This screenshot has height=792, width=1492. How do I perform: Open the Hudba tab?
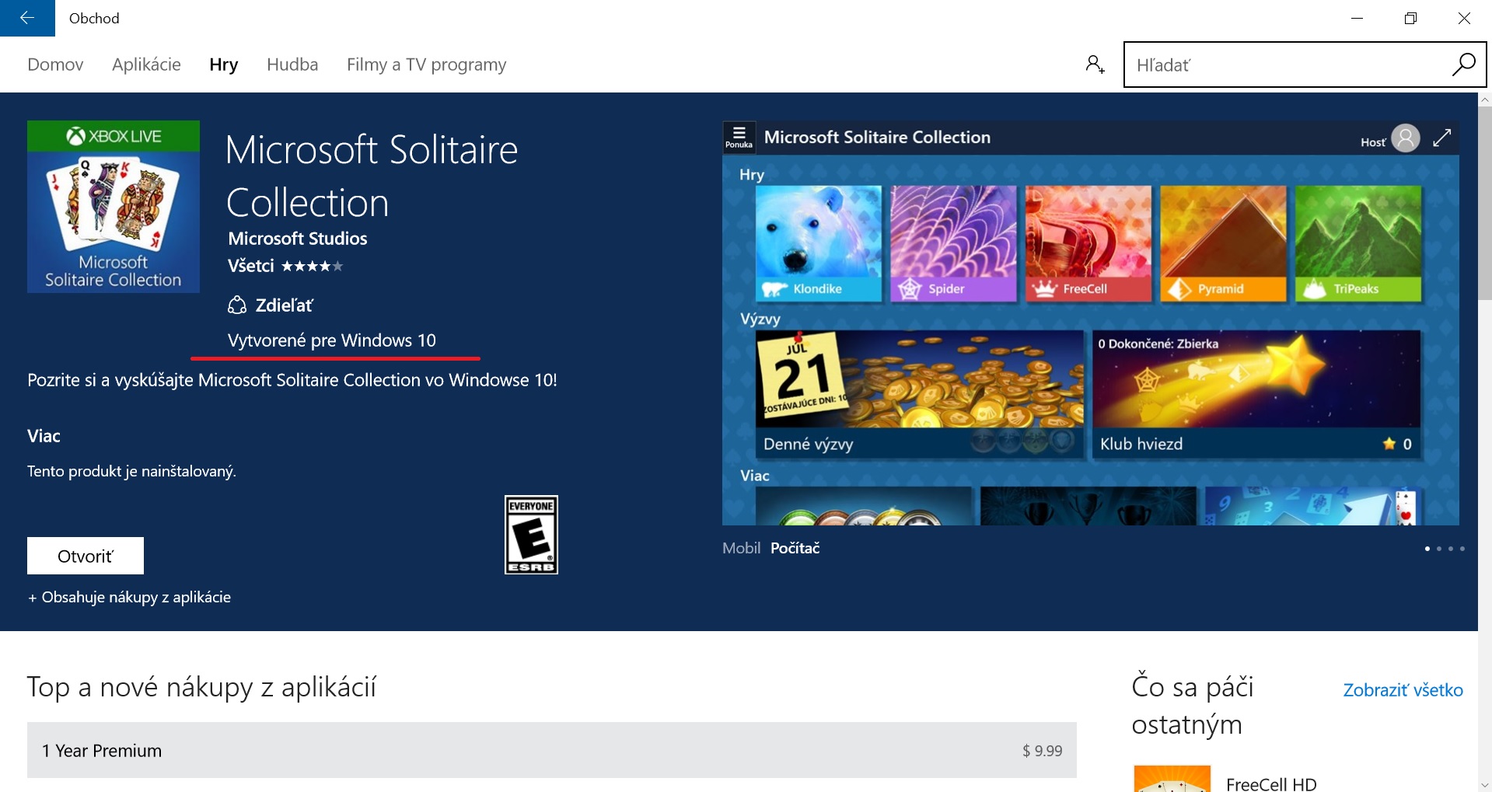292,65
